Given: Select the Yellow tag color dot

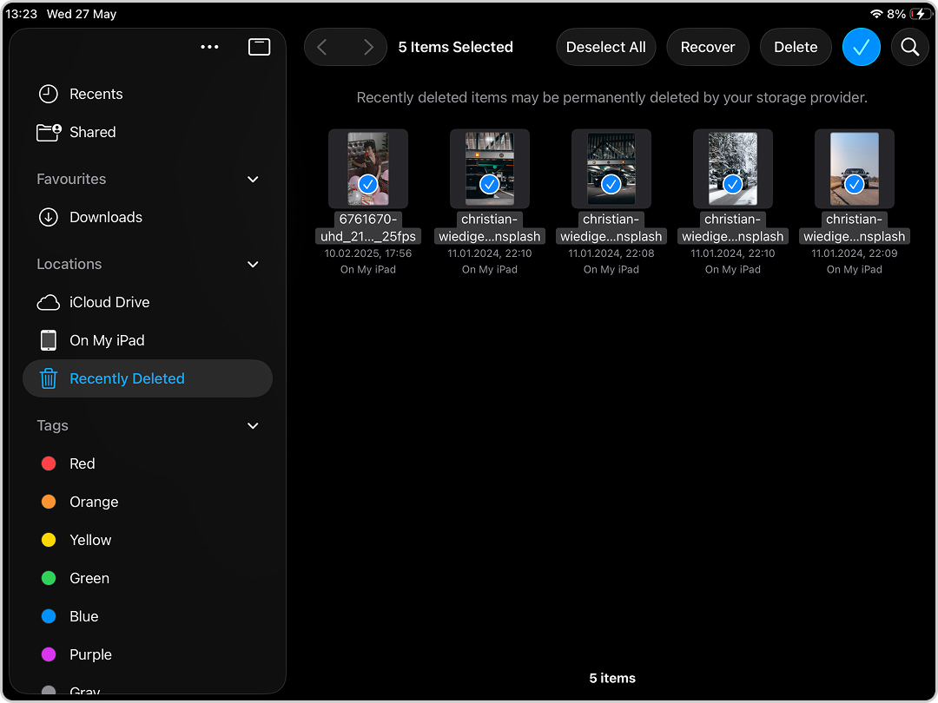Looking at the screenshot, I should coord(49,540).
